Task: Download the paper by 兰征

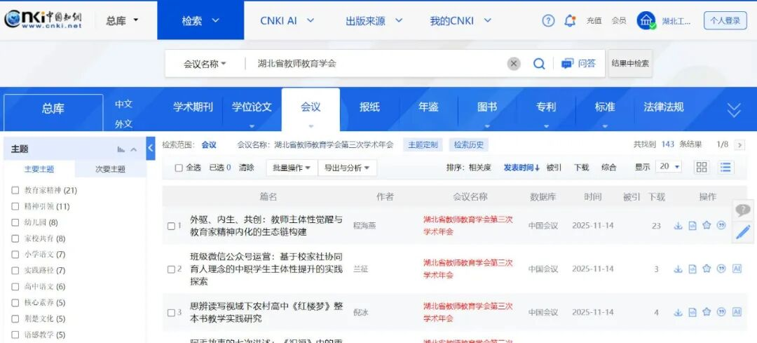Action: pyautogui.click(x=678, y=269)
